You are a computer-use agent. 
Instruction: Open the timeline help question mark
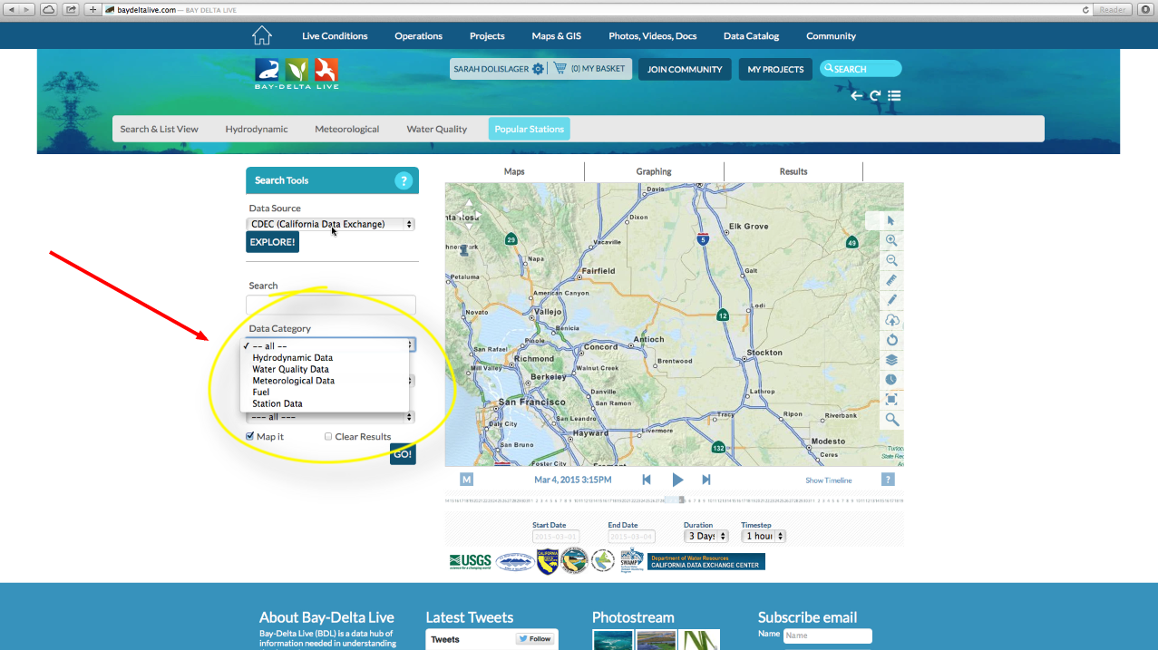click(x=888, y=480)
